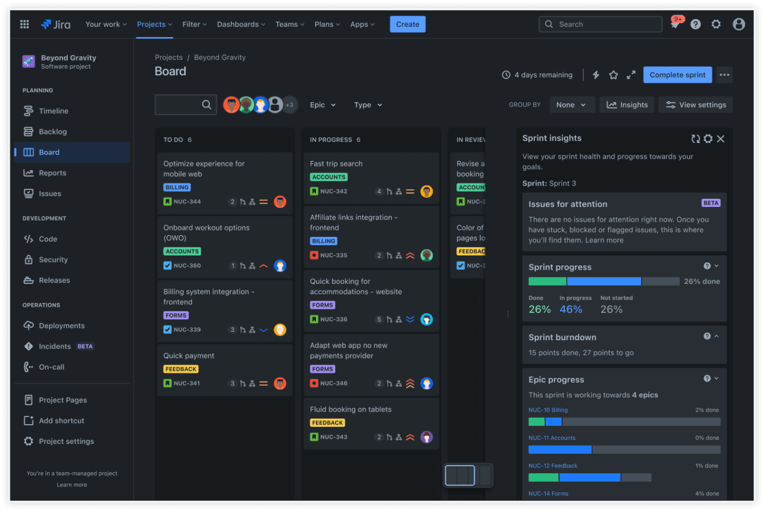The width and height of the screenshot is (764, 511).
Task: Open the Dashboards menu
Action: click(241, 24)
